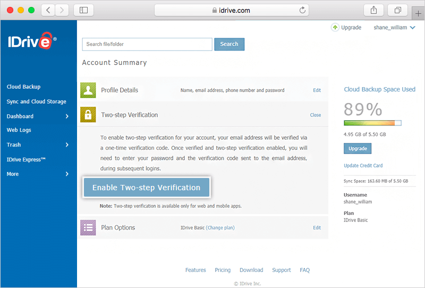Image resolution: width=425 pixels, height=288 pixels.
Task: Expand the Dashboard submenu arrow
Action: click(67, 116)
